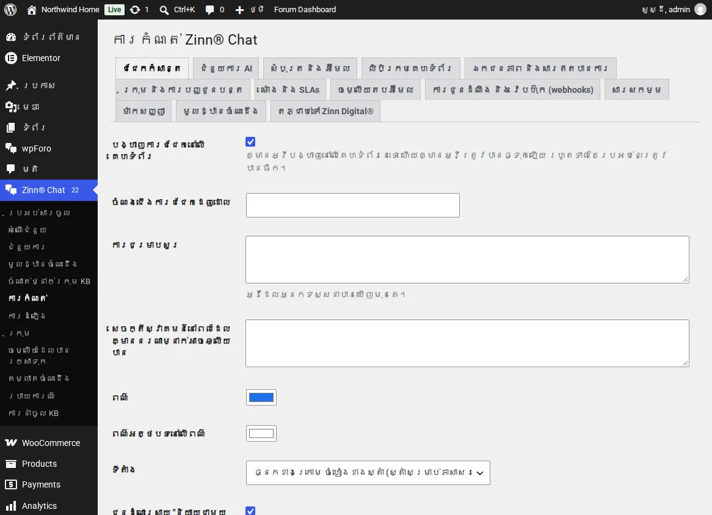Open the Dashboard gauge icon in sidebar
Screen dimensions: 712x515
pos(11,37)
